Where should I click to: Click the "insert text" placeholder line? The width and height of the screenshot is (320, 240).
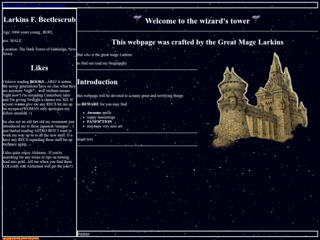pos(85,139)
